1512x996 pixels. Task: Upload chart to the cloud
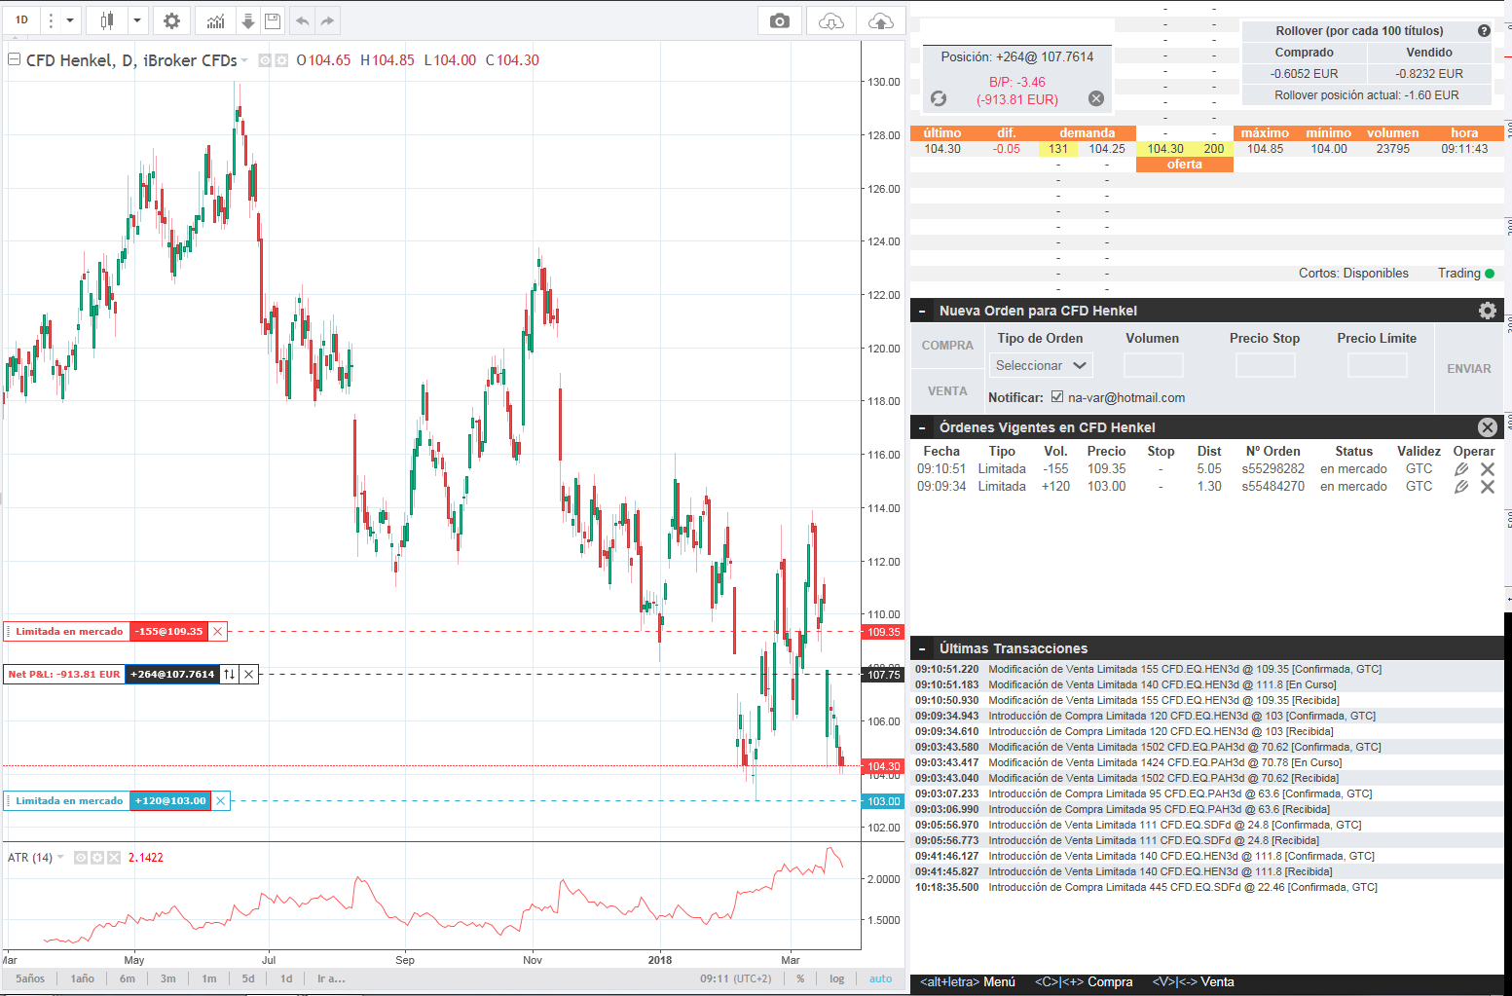(880, 20)
